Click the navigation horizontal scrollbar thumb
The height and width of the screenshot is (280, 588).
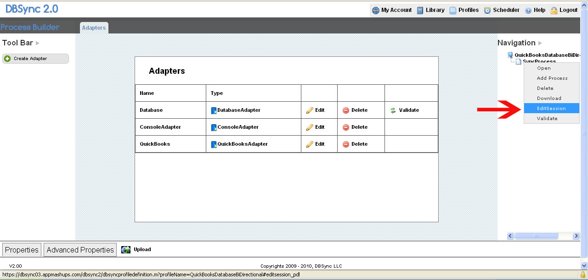pyautogui.click(x=536, y=236)
